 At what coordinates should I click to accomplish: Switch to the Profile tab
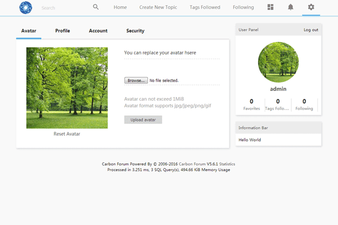[63, 31]
